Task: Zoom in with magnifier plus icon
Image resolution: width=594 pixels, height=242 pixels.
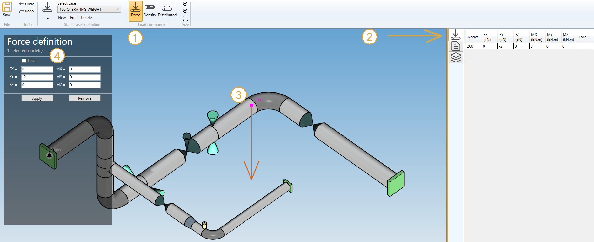Action: click(x=185, y=4)
